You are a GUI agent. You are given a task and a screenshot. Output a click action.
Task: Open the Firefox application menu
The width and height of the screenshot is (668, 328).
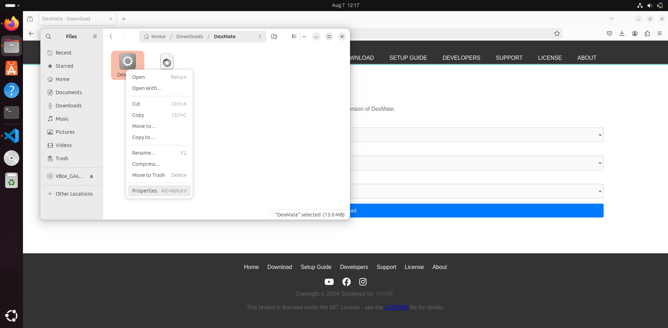click(x=660, y=33)
